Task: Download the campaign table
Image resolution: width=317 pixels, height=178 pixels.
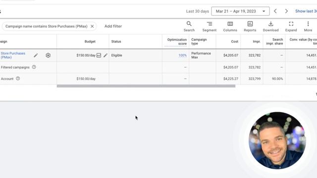Action: 271,26
